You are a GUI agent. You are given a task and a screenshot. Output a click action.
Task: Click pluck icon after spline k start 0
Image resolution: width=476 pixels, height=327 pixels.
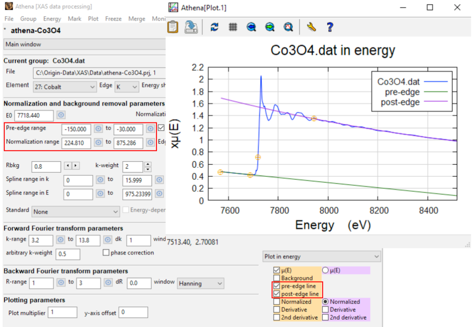[x=100, y=180]
